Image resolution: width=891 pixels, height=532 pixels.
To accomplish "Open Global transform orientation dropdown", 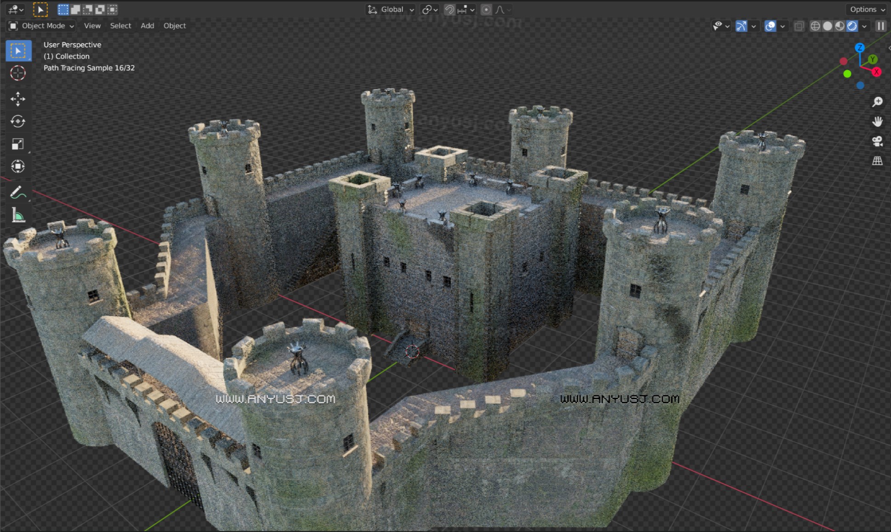I will click(x=391, y=10).
